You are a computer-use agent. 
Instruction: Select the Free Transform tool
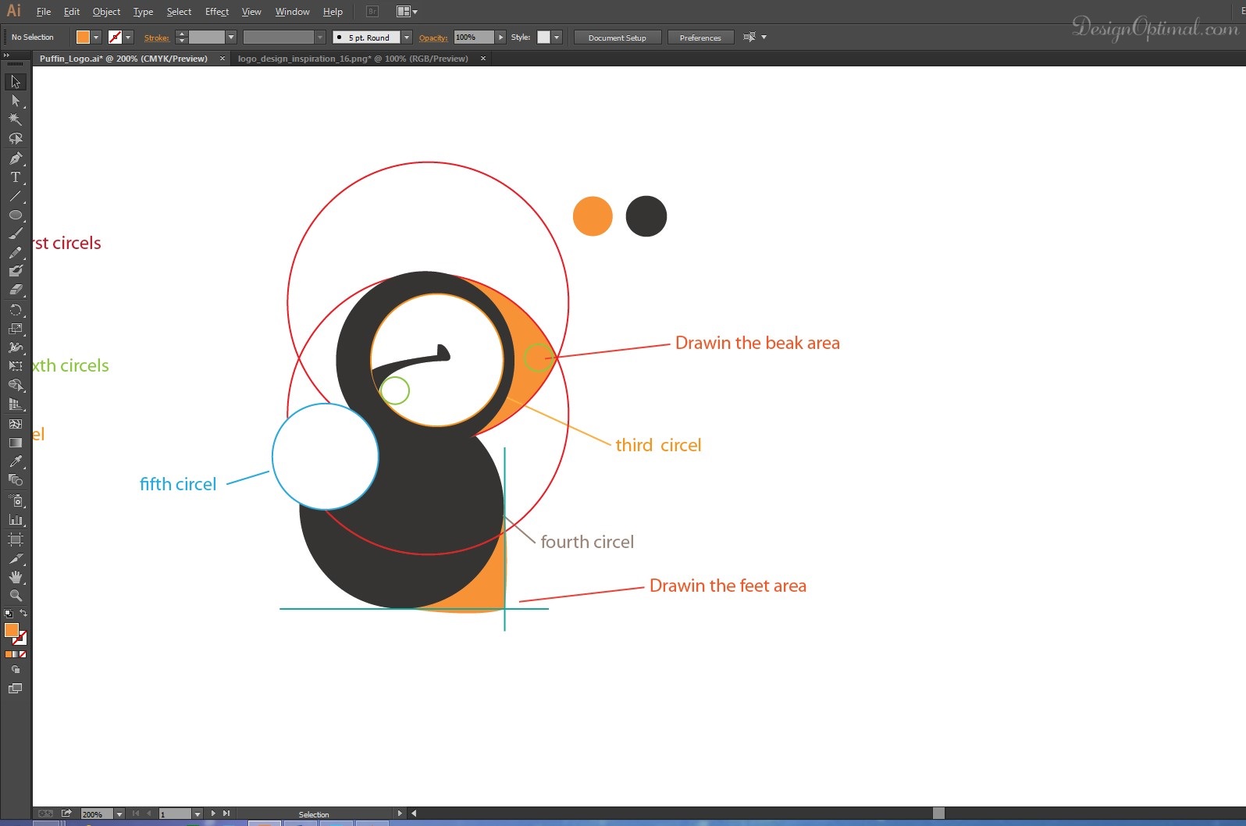point(15,366)
